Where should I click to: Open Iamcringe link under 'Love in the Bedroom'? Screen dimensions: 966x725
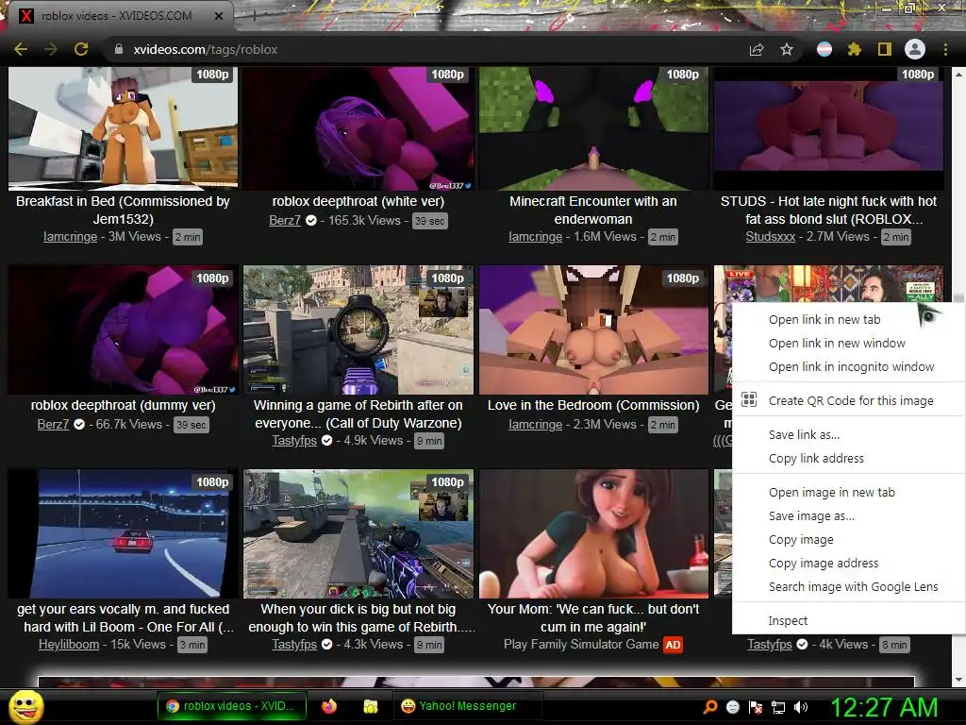click(x=536, y=424)
